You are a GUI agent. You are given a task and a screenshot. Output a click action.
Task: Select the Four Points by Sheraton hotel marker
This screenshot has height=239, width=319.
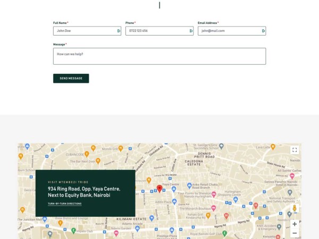214,194
